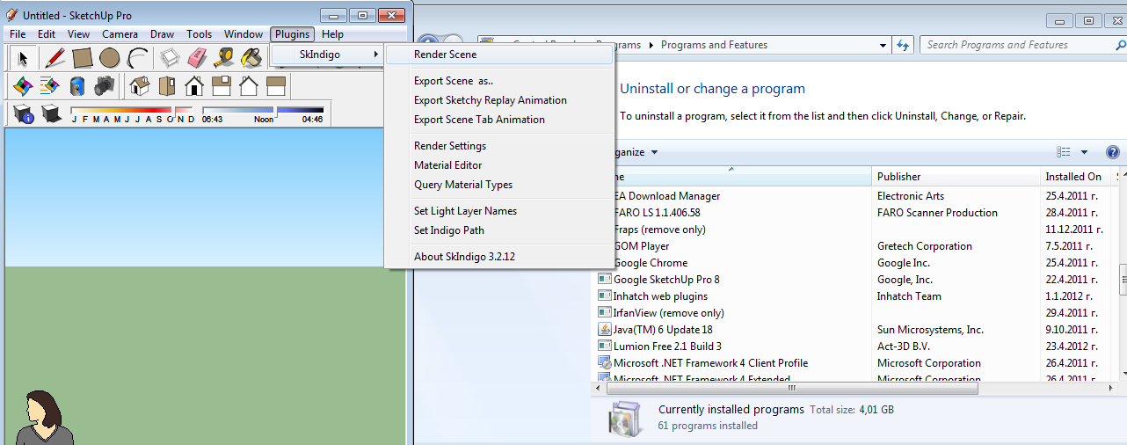The height and width of the screenshot is (445, 1127).
Task: Sort programs by Publisher column
Action: tap(956, 177)
